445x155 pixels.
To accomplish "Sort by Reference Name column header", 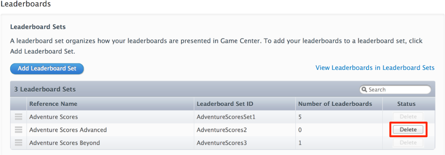I will pos(53,104).
